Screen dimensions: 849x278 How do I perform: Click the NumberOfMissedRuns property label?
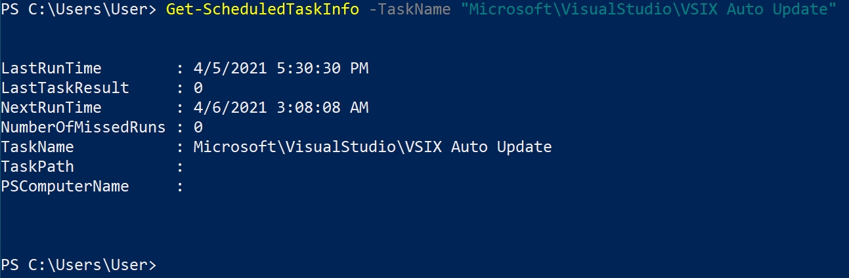(83, 127)
